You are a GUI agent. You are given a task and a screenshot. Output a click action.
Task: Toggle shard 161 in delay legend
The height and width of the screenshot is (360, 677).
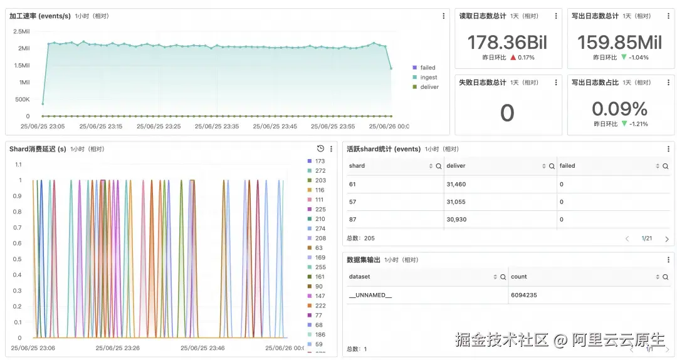click(x=316, y=276)
